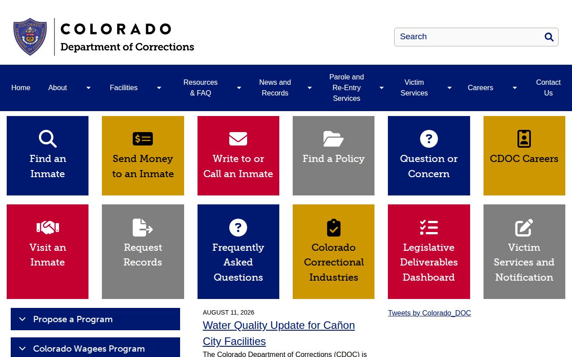The height and width of the screenshot is (357, 572).
Task: Click the AUGUST 11, 2026 date text
Action: [x=228, y=312]
